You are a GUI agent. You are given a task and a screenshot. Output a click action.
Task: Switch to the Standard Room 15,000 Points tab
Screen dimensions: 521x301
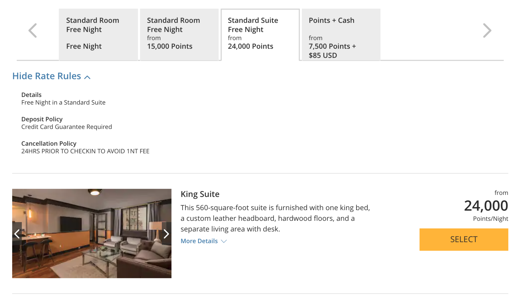[x=179, y=33]
